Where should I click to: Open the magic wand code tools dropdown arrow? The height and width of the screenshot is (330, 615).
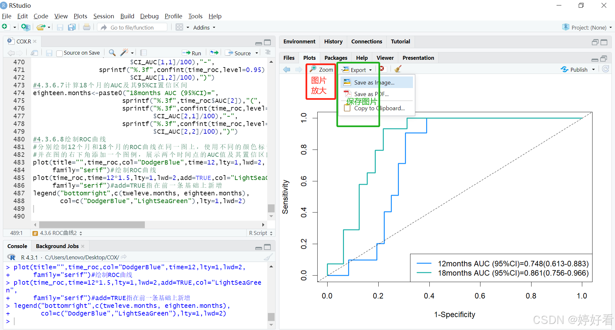click(x=132, y=53)
